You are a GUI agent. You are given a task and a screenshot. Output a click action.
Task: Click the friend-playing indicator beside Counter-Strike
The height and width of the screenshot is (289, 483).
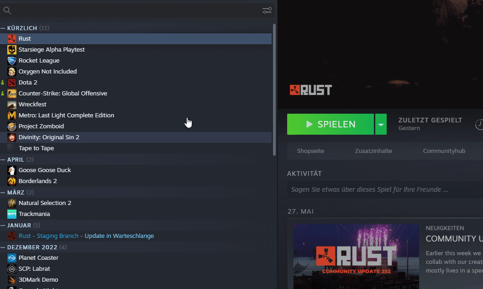coord(2,93)
